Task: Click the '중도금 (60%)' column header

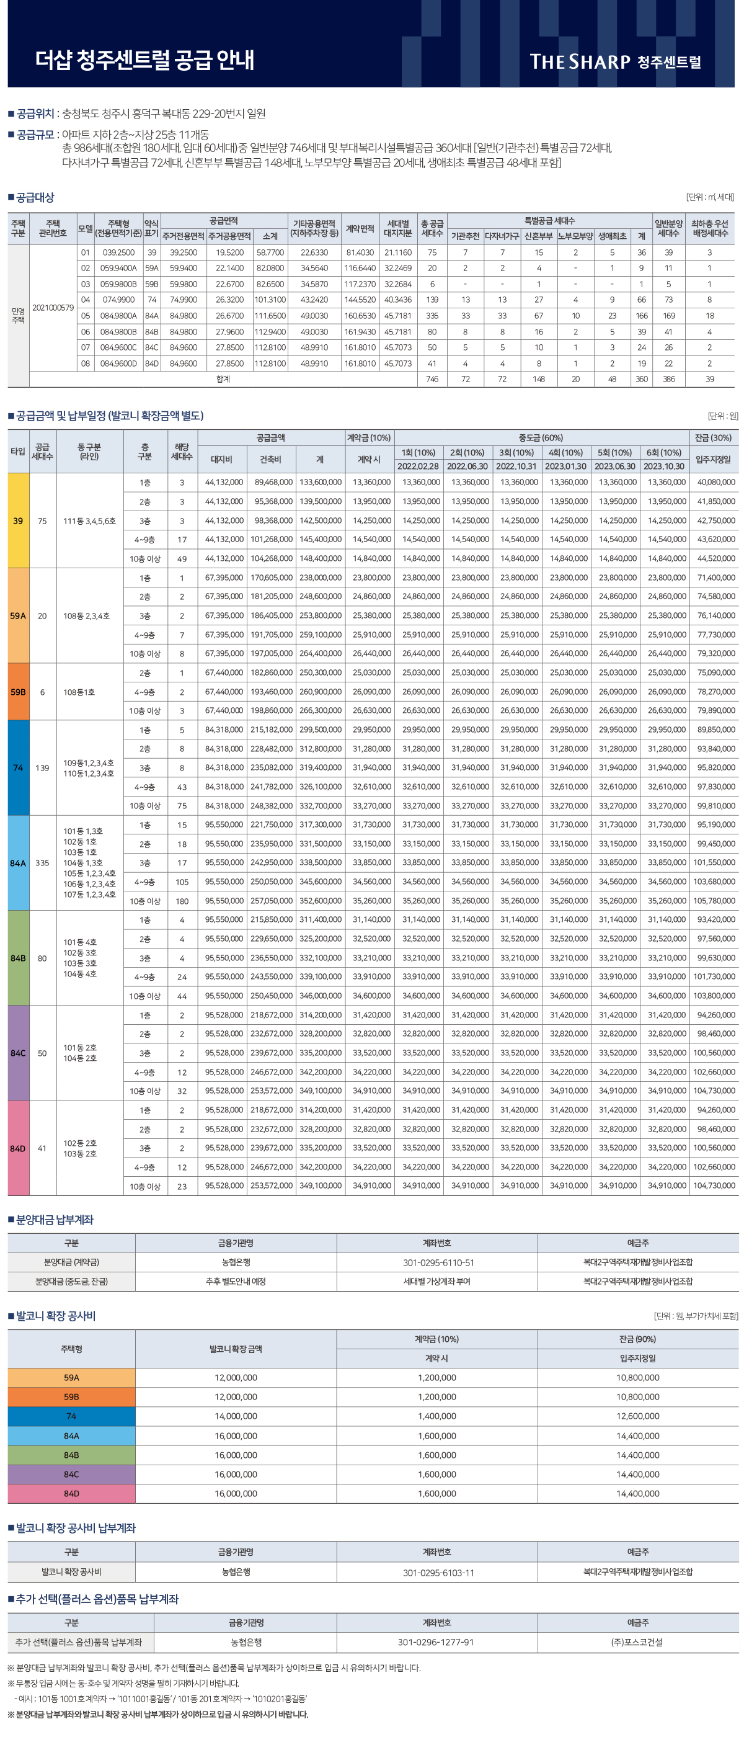Action: [x=541, y=437]
